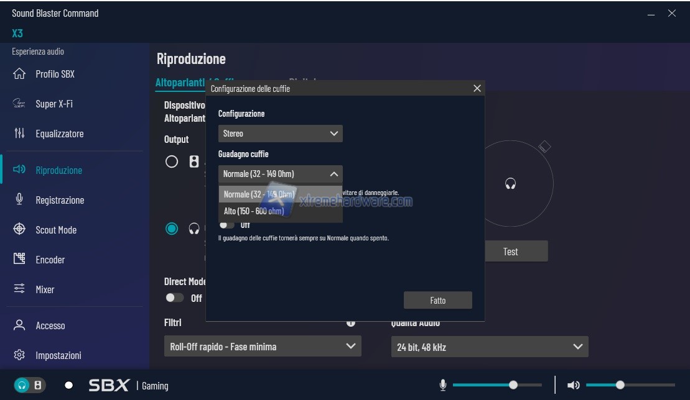Open the Filtri Roll-Off rapido dropdown
The width and height of the screenshot is (690, 400).
[x=262, y=347]
